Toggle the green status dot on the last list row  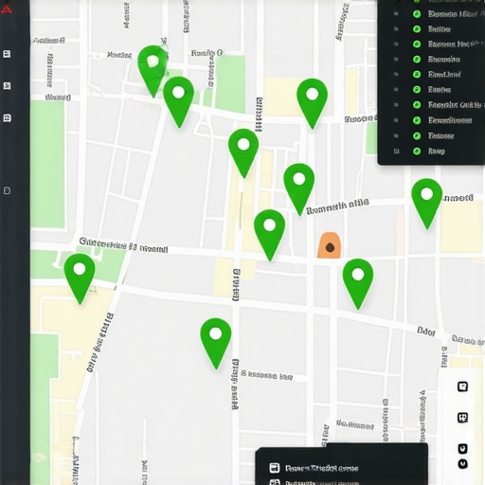(x=417, y=151)
